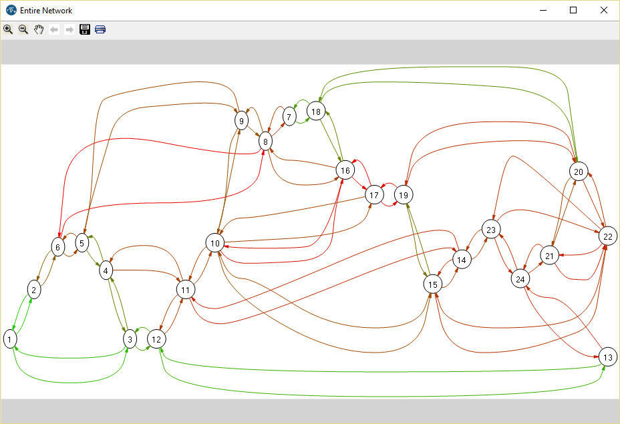Viewport: 620px width, 424px height.
Task: Maximize the Entire Network window
Action: point(573,10)
